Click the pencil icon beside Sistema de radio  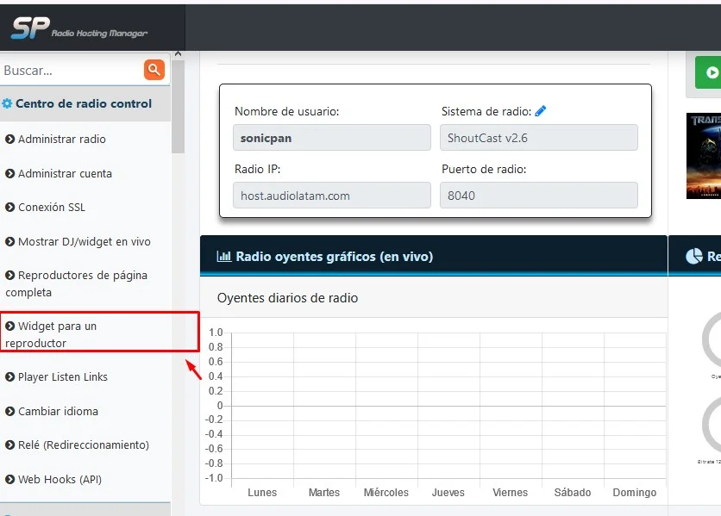click(x=541, y=111)
